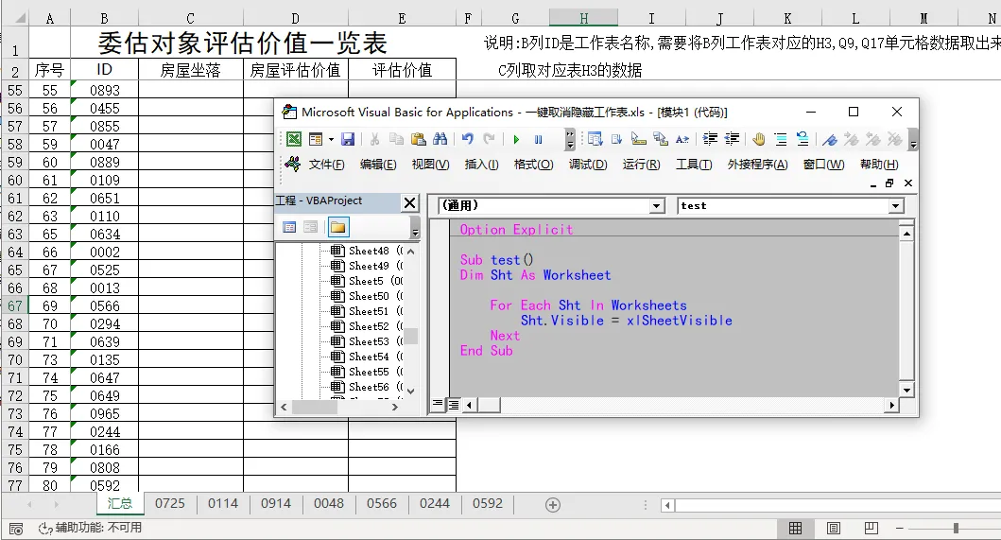Toggle breakpoint with the hand icon
This screenshot has height=540, width=1001.
758,139
